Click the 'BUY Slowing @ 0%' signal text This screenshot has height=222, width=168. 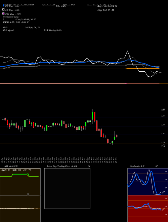coord(53,30)
